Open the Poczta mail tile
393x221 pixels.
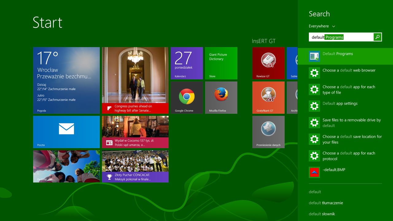pos(66,132)
